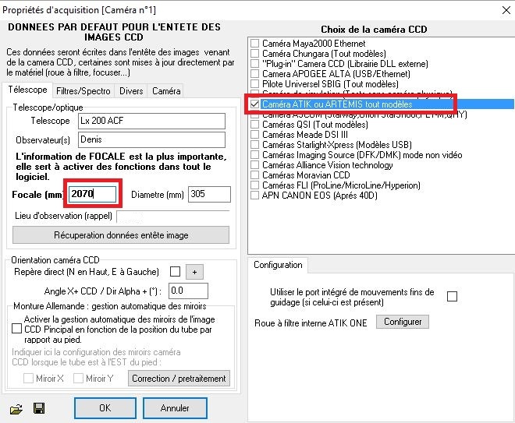Screen dimensions: 515x423
Task: Go to the Caméra tab
Action: click(165, 91)
